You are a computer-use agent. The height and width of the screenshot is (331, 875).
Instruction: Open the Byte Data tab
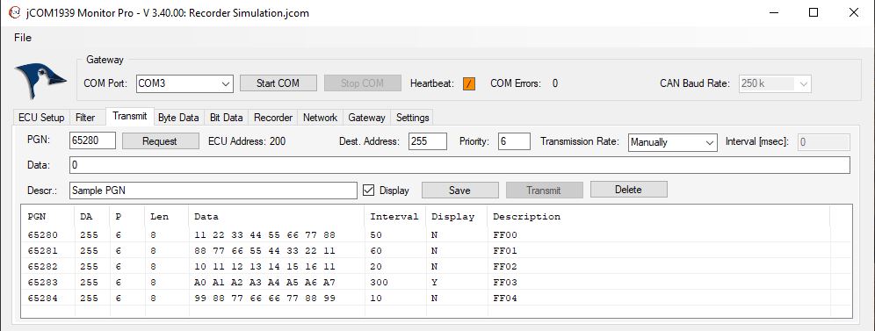[178, 118]
